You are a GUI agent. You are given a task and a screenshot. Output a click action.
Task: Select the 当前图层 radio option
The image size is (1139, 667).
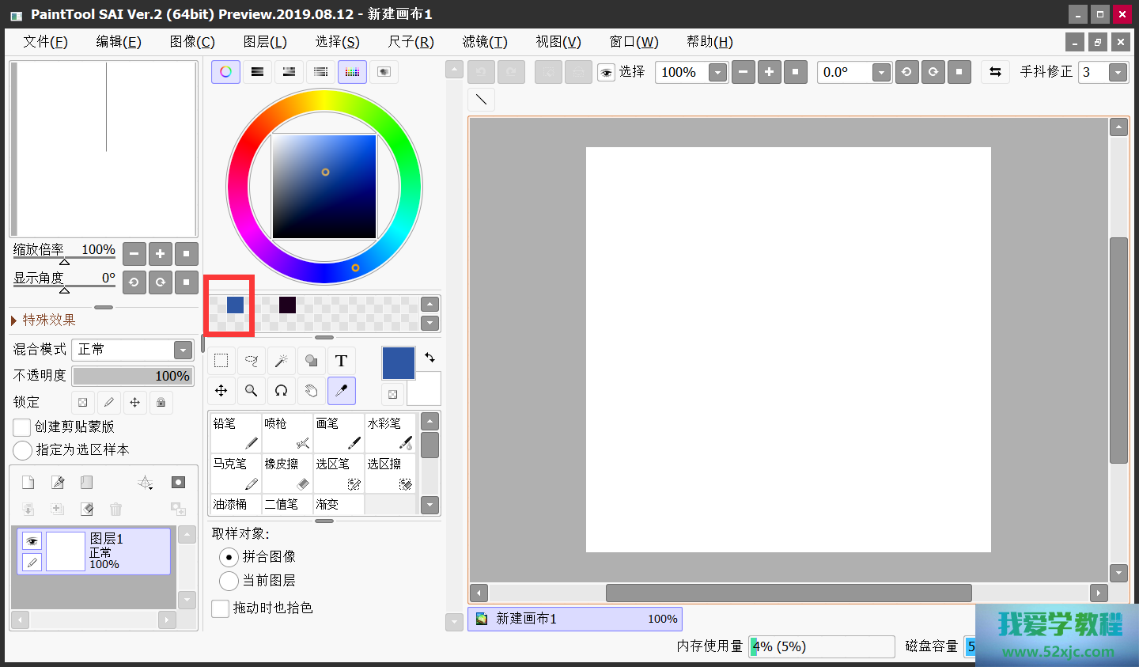coord(229,581)
